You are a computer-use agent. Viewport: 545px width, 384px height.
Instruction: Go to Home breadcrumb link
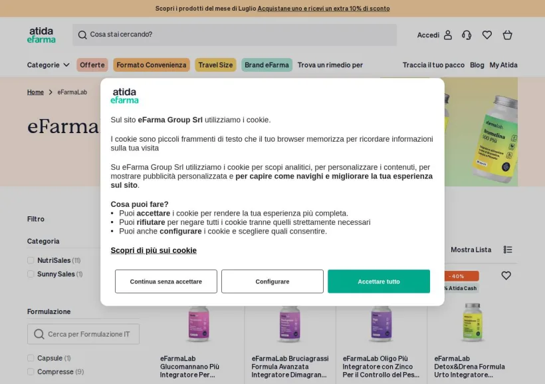[x=35, y=93]
